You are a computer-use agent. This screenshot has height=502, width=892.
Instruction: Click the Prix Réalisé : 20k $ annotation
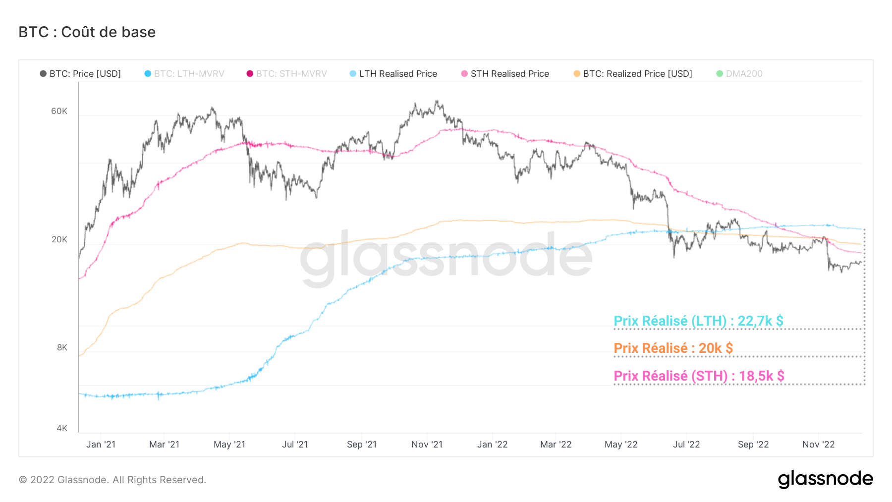click(x=673, y=348)
